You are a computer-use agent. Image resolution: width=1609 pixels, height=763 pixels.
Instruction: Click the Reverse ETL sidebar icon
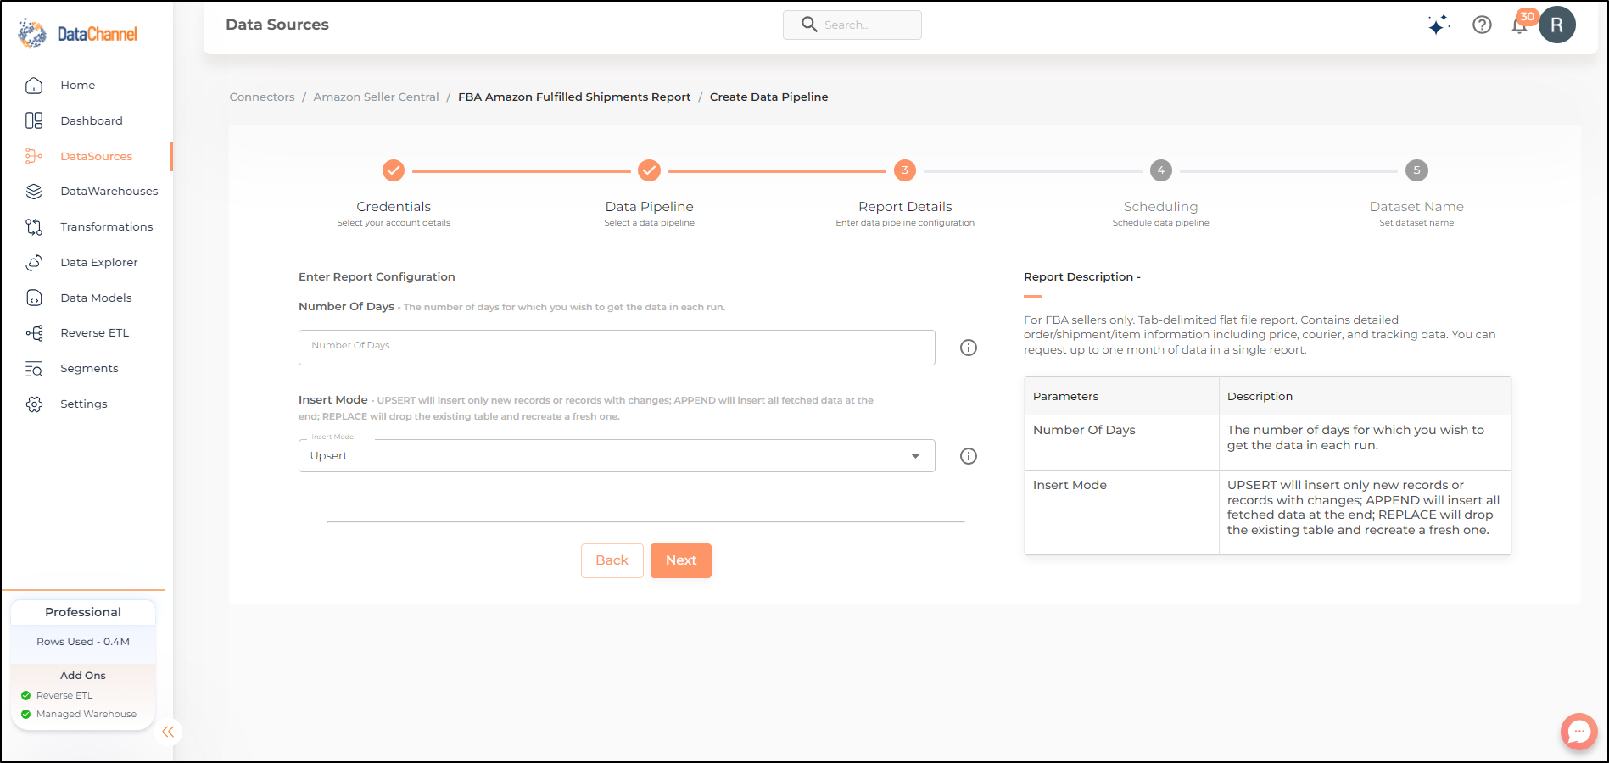[x=34, y=333]
